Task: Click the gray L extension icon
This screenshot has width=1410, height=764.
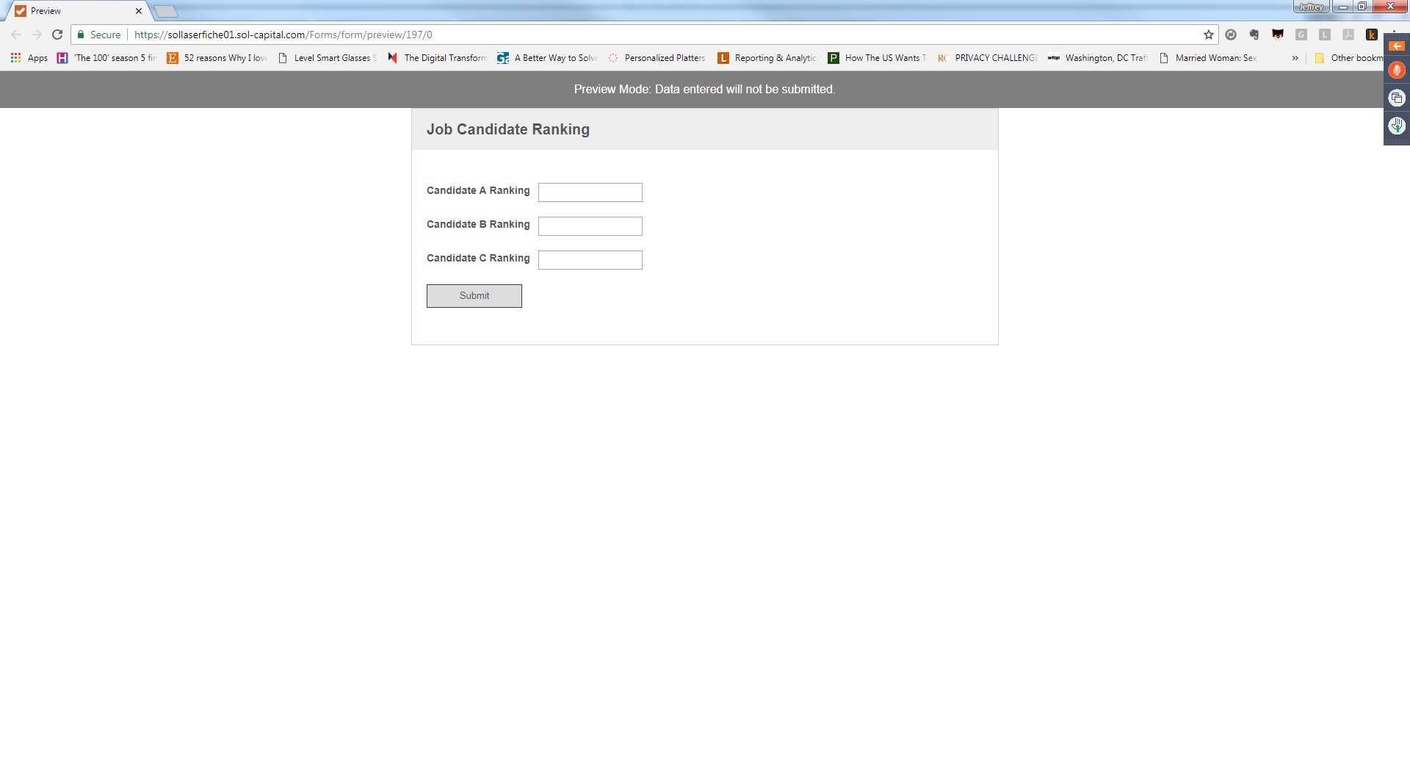Action: 1325,35
